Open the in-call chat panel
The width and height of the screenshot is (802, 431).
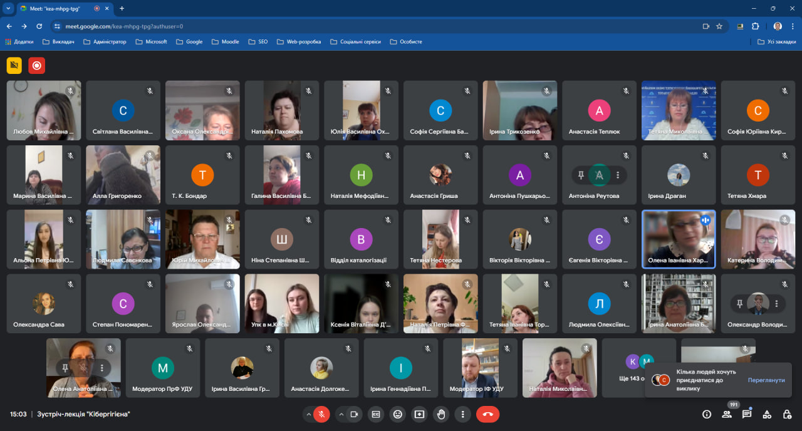747,414
